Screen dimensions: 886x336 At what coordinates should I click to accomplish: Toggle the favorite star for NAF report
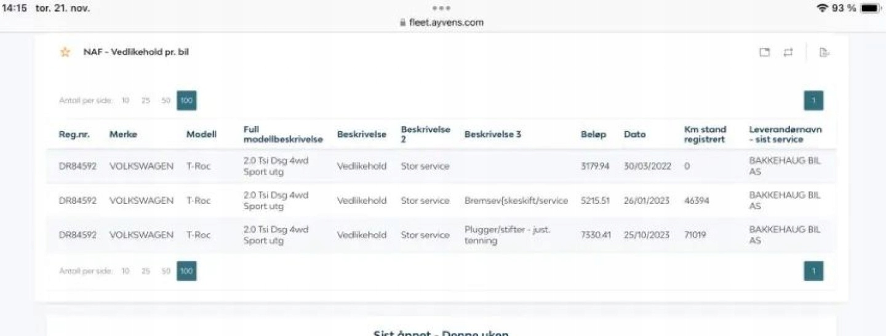pos(65,52)
